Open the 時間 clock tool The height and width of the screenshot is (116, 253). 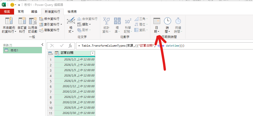[167, 25]
